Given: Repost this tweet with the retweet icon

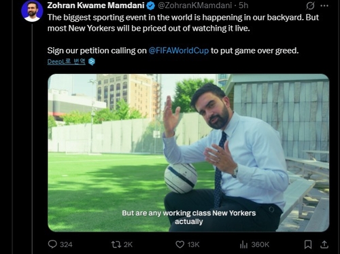Looking at the screenshot, I should tap(116, 244).
